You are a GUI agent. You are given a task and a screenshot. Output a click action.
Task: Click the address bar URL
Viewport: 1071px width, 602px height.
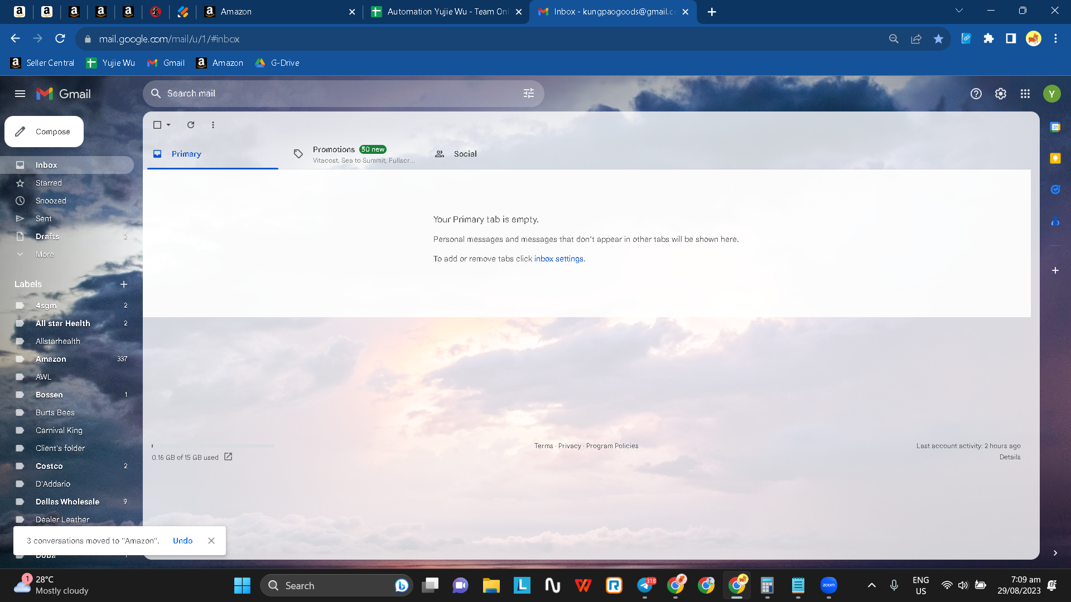point(169,39)
